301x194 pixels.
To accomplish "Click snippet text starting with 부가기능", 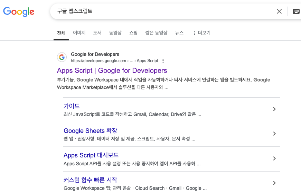I will point(163,84).
